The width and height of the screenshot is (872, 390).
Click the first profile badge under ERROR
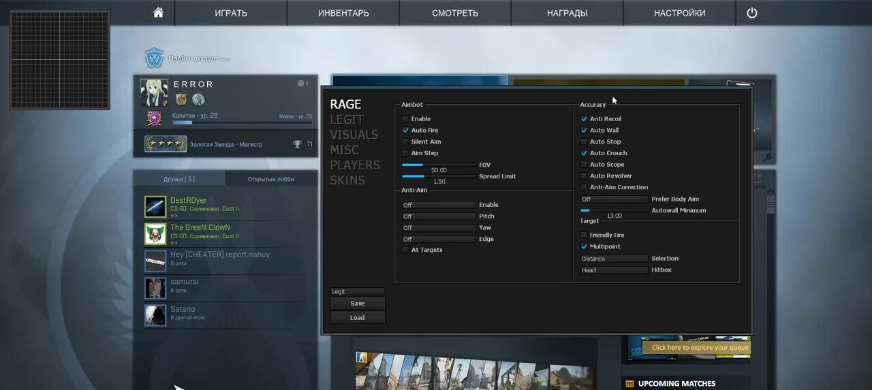click(x=181, y=100)
